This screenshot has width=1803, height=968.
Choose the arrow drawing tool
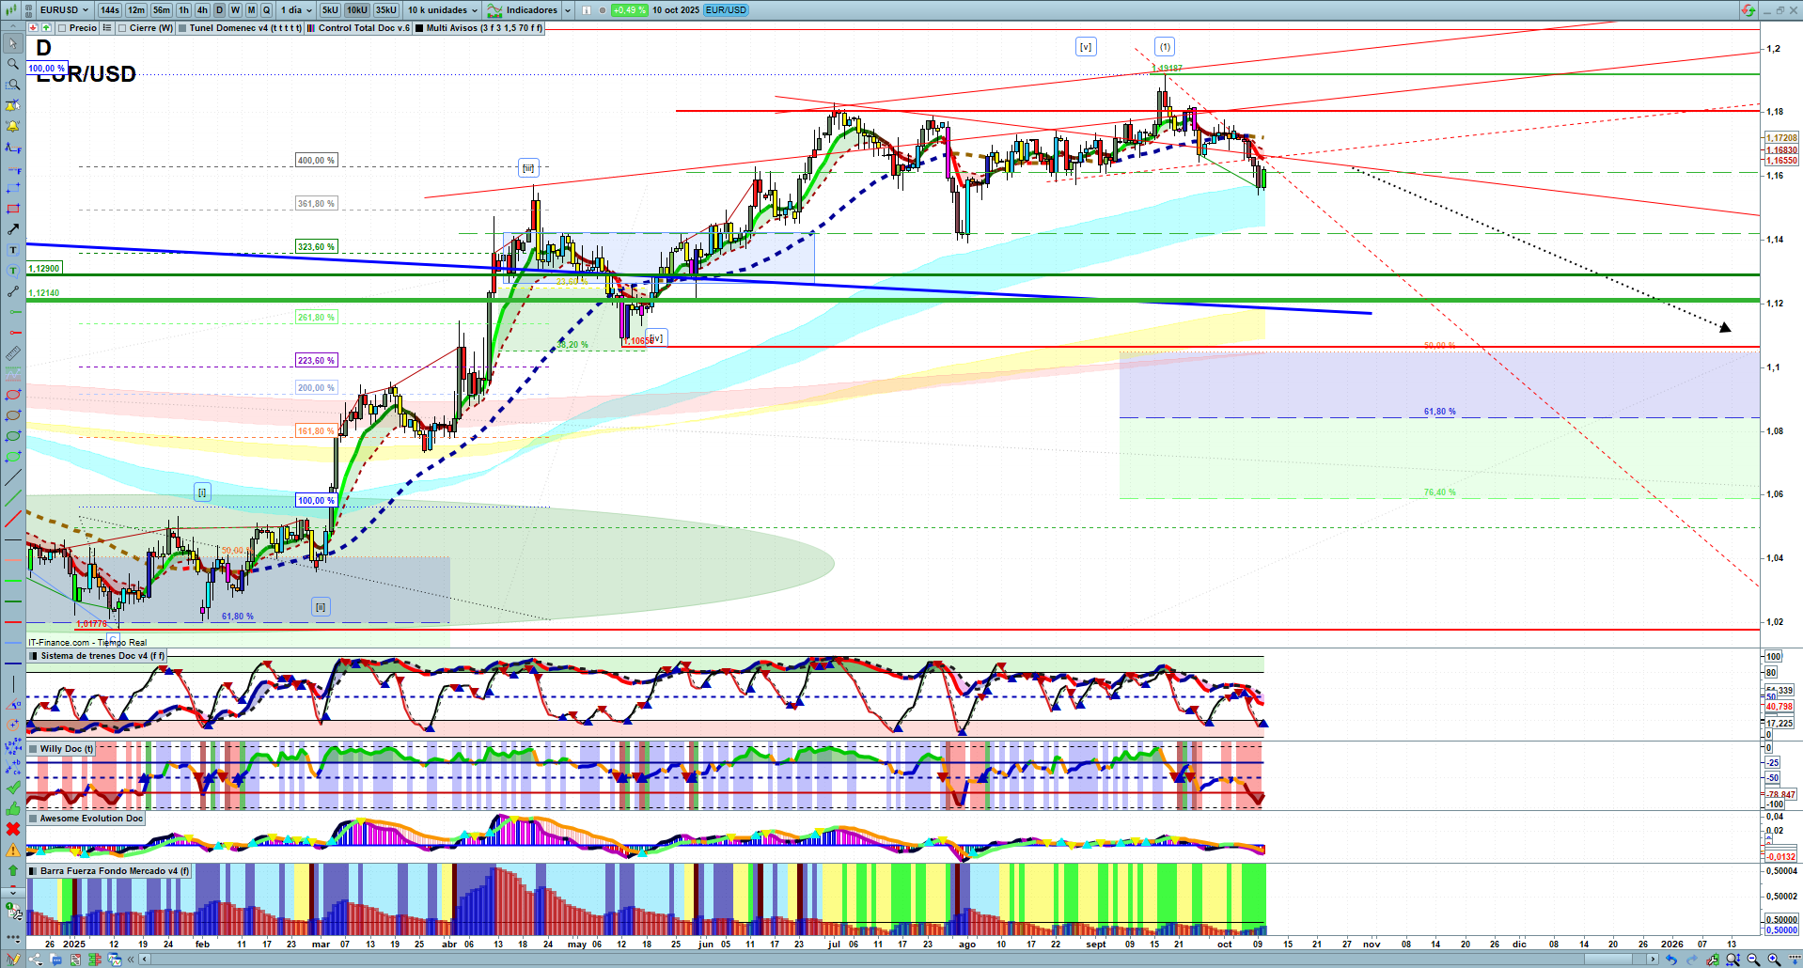pyautogui.click(x=13, y=229)
